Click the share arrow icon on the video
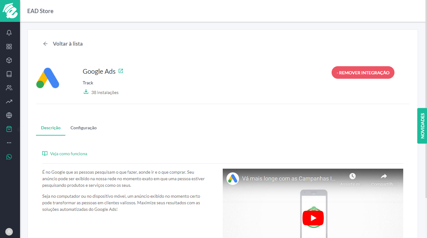The height and width of the screenshot is (238, 427). point(384,176)
